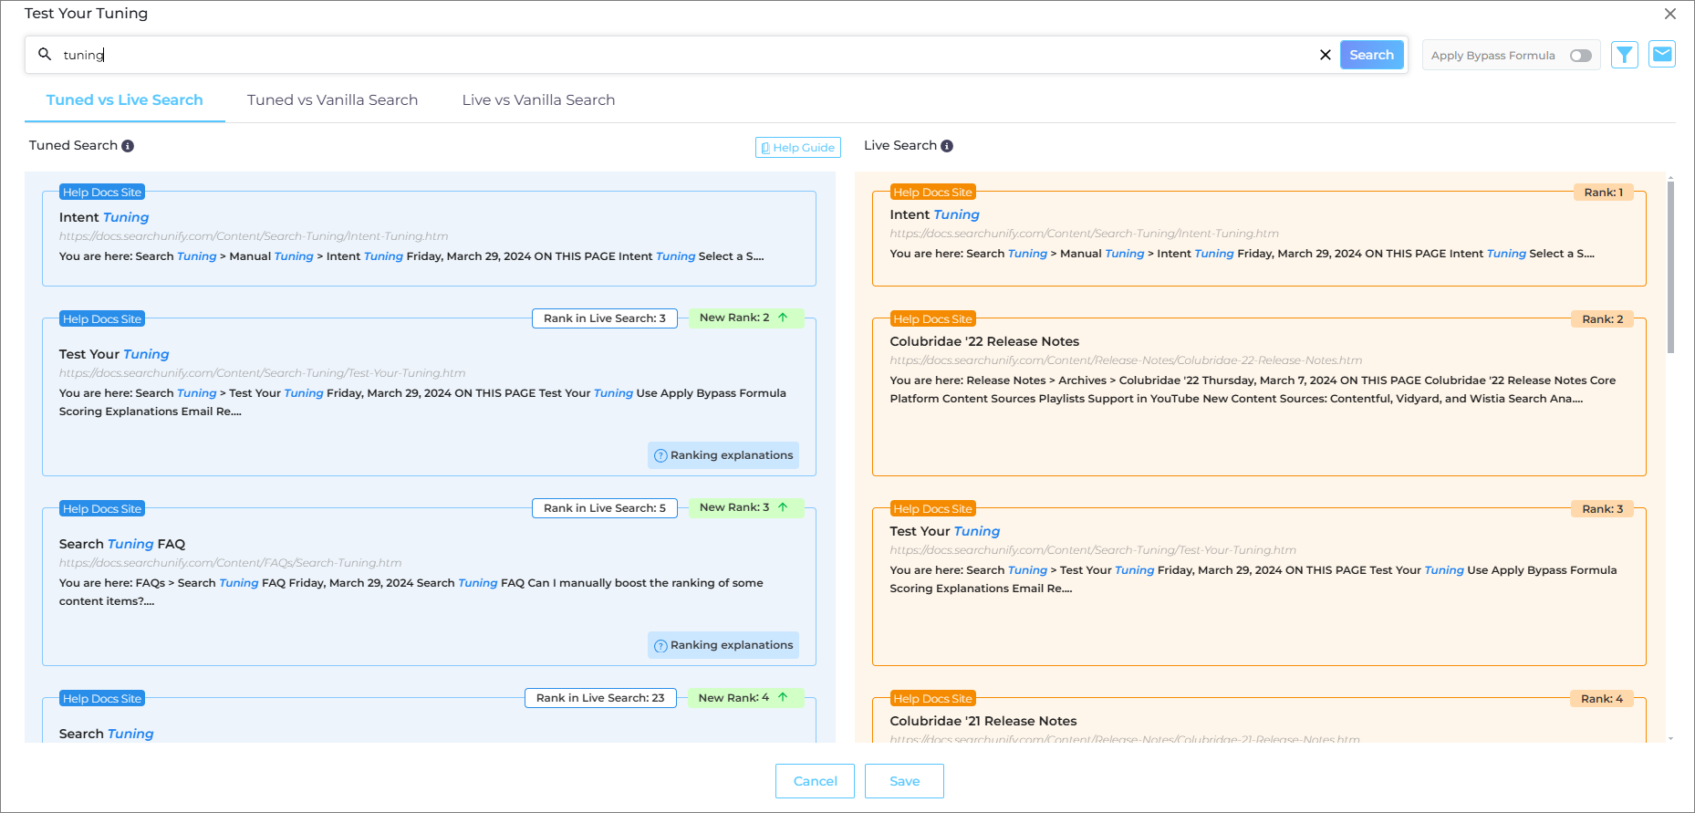The width and height of the screenshot is (1695, 813).
Task: Click the Save button
Action: pyautogui.click(x=904, y=781)
